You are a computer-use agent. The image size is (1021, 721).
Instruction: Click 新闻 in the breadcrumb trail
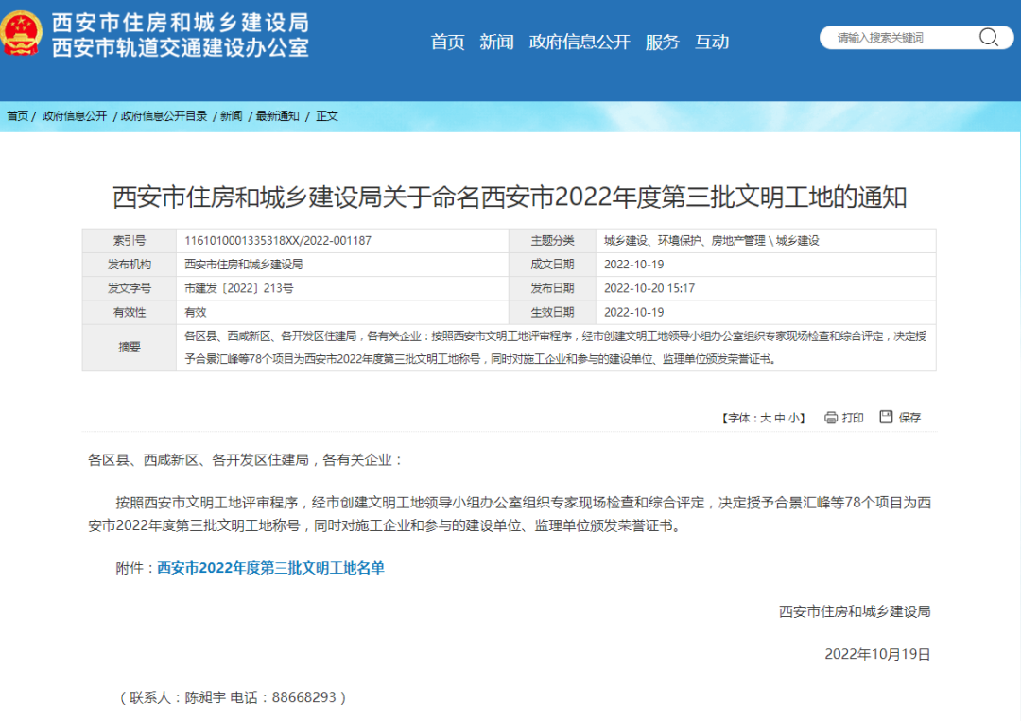tap(230, 115)
